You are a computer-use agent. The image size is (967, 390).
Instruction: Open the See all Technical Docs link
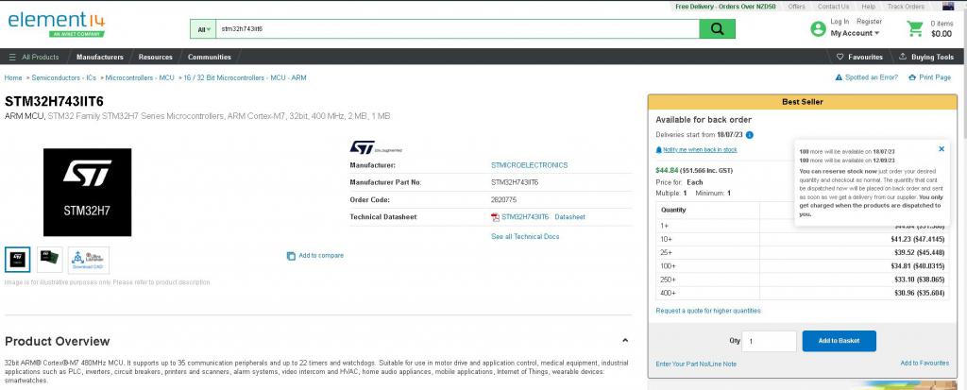click(x=525, y=236)
